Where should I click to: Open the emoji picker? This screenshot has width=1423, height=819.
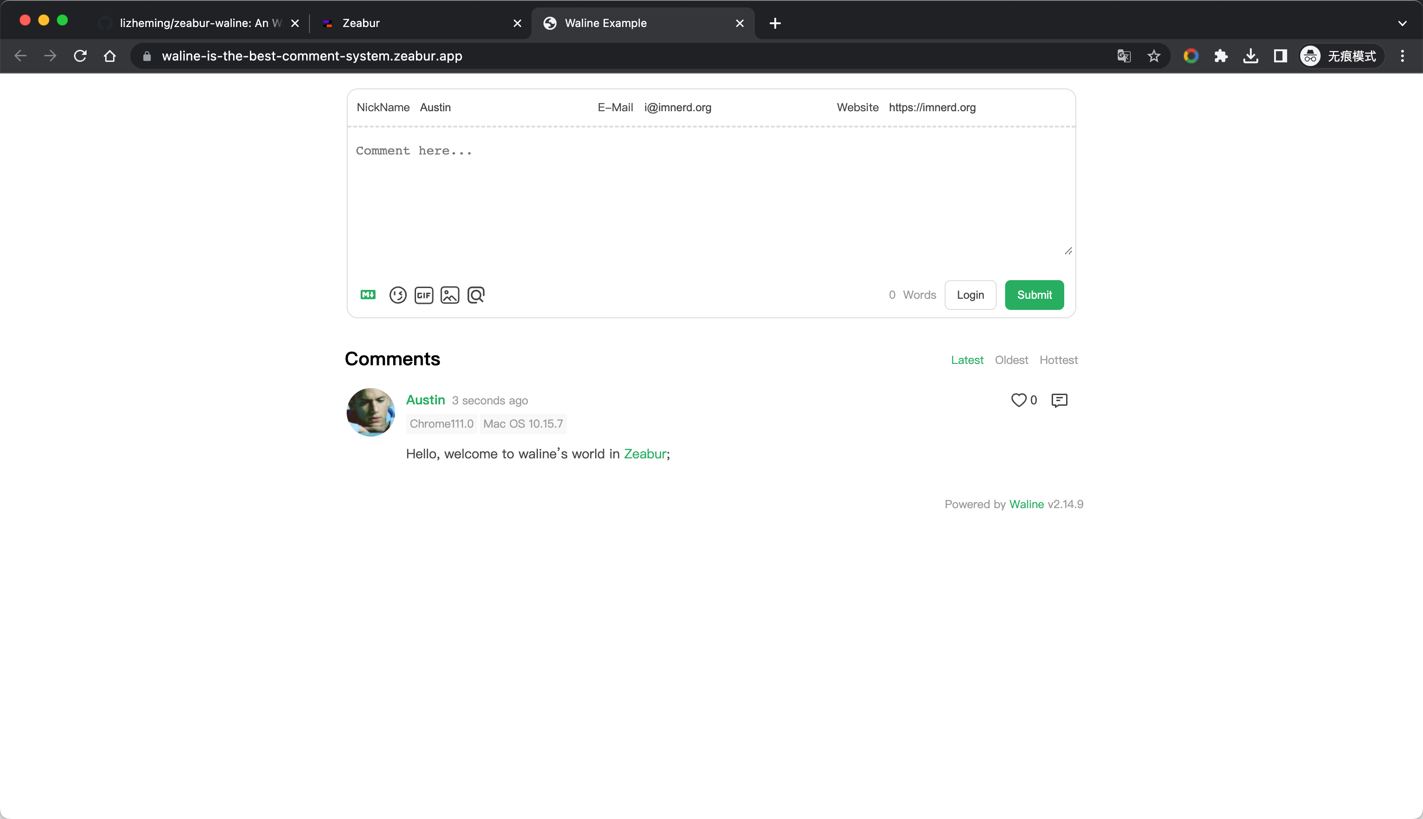pos(398,295)
